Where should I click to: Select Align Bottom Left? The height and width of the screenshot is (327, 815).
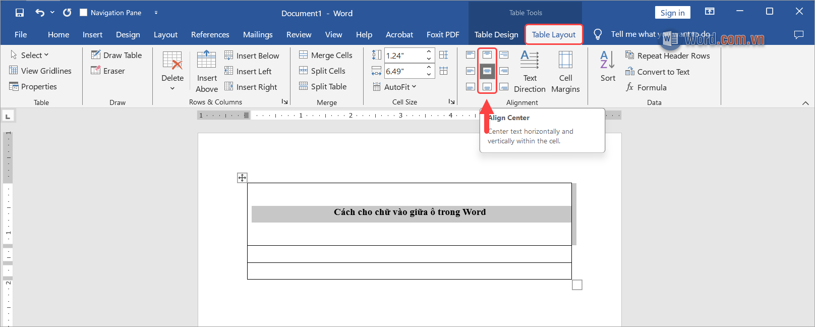tap(471, 87)
